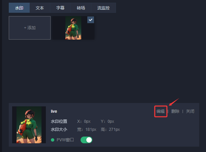Toggle the PVW窗口 switch off

pyautogui.click(x=86, y=140)
